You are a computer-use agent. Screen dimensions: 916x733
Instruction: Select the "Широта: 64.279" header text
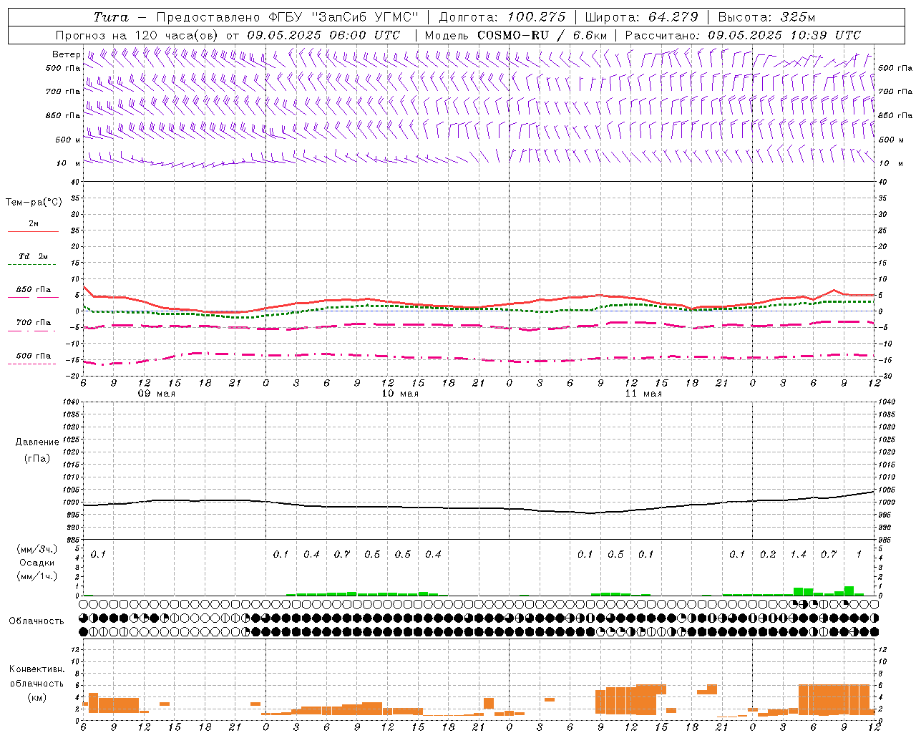[x=641, y=17]
